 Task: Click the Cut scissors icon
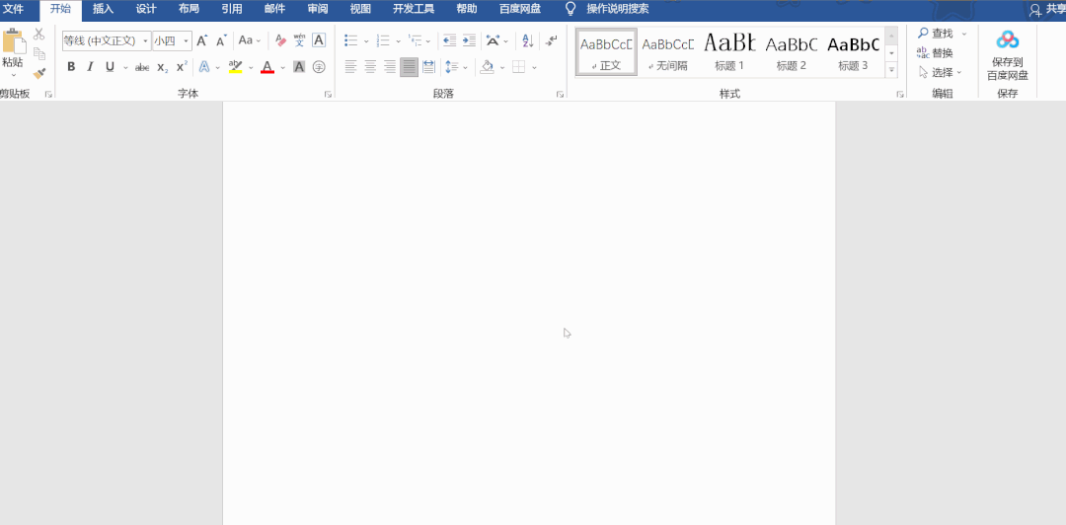[39, 34]
